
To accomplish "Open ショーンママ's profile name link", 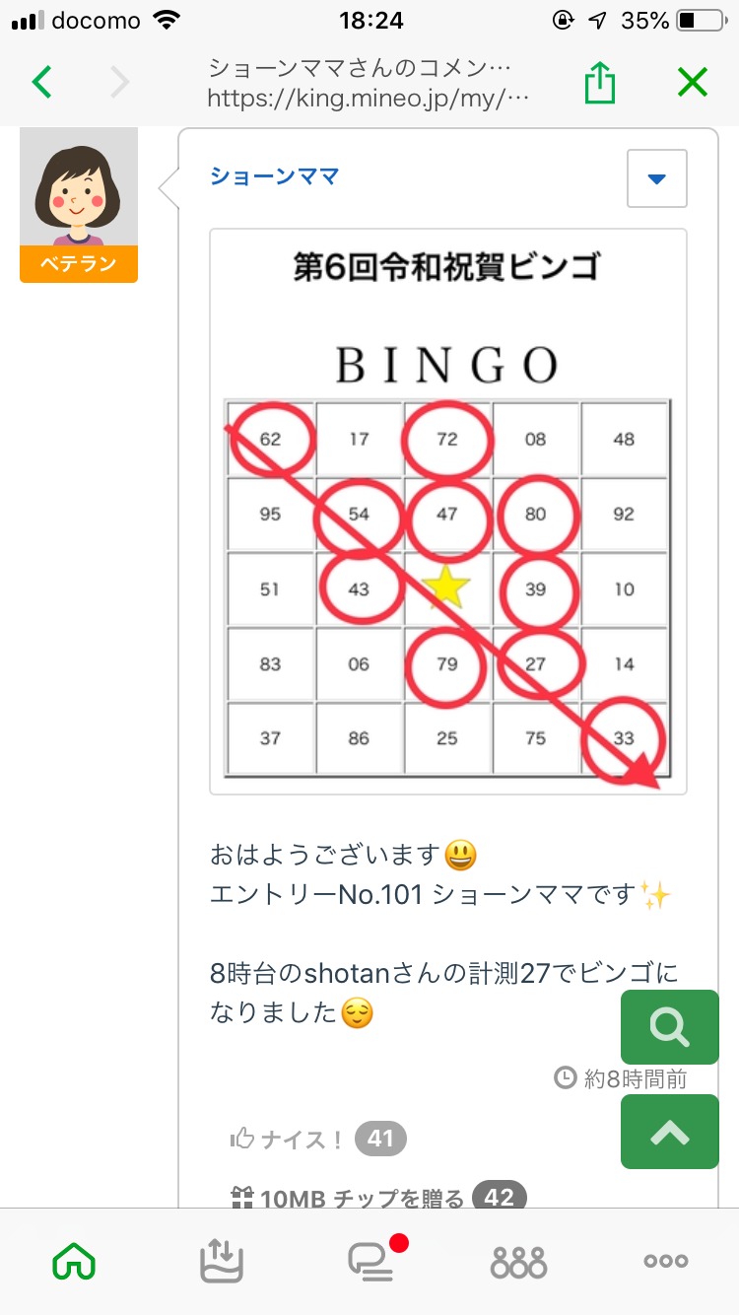I will pyautogui.click(x=274, y=176).
